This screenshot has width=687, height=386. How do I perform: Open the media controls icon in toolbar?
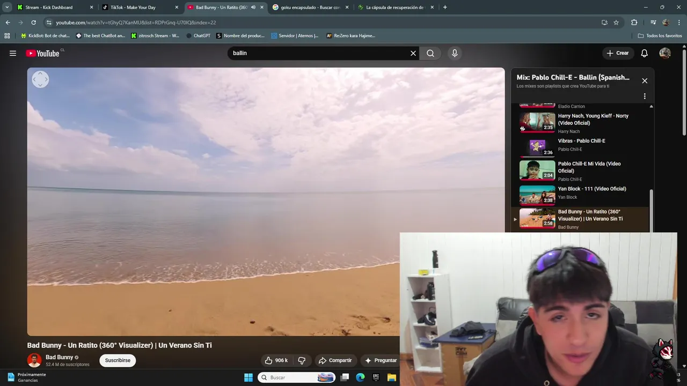click(x=653, y=23)
